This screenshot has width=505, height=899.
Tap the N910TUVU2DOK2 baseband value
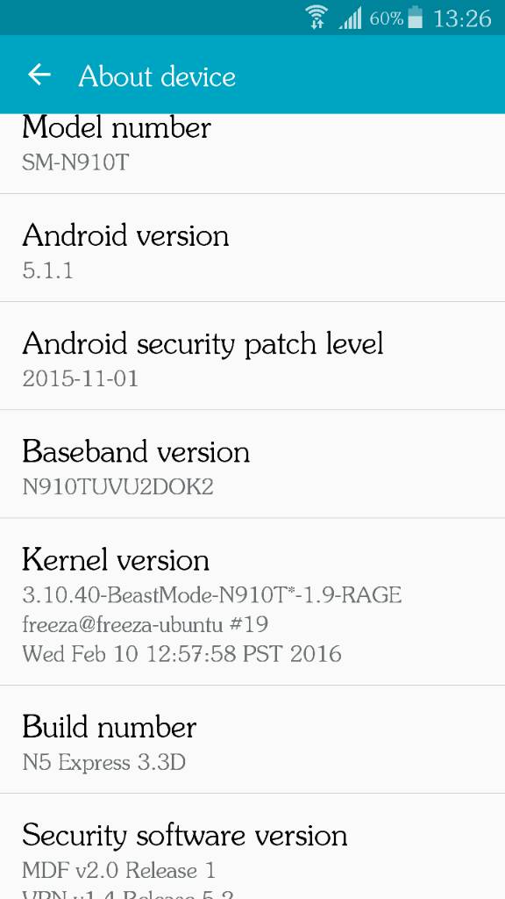[x=117, y=486]
